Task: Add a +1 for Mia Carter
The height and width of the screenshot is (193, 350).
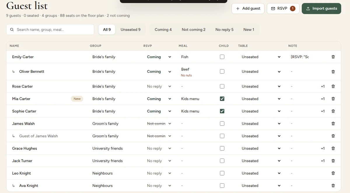Action: [323, 99]
